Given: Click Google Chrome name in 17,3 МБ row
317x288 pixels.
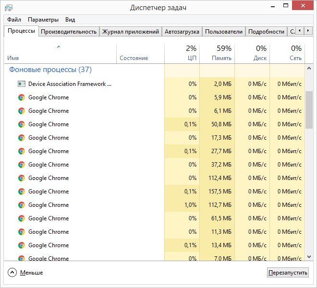Looking at the screenshot, I should pos(49,138).
